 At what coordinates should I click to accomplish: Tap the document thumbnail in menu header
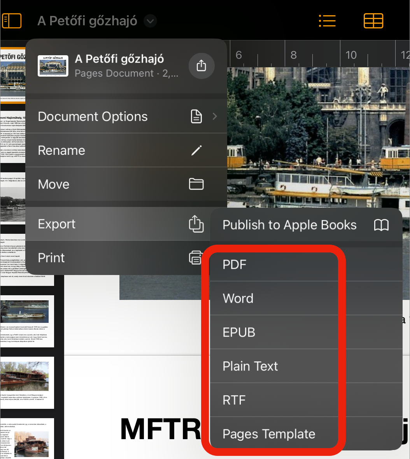point(53,66)
